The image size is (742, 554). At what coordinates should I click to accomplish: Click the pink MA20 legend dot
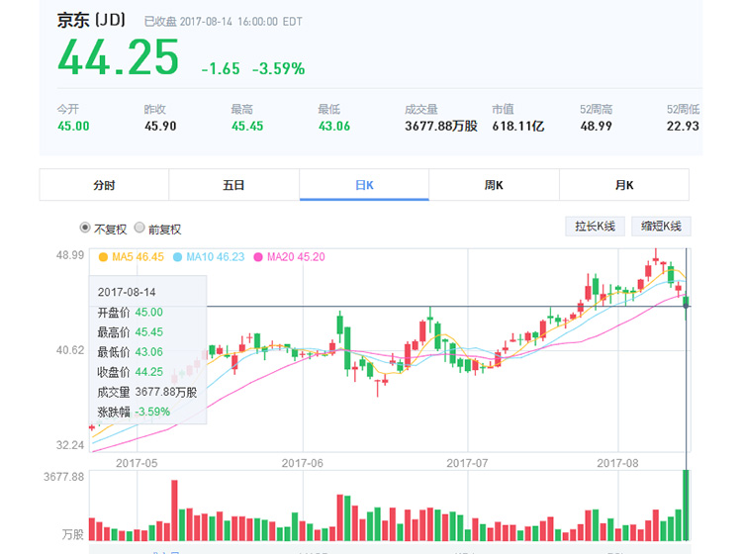[x=258, y=257]
